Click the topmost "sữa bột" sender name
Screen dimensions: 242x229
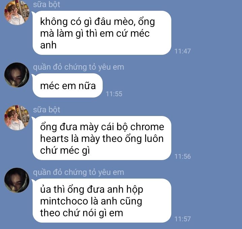click(x=46, y=4)
